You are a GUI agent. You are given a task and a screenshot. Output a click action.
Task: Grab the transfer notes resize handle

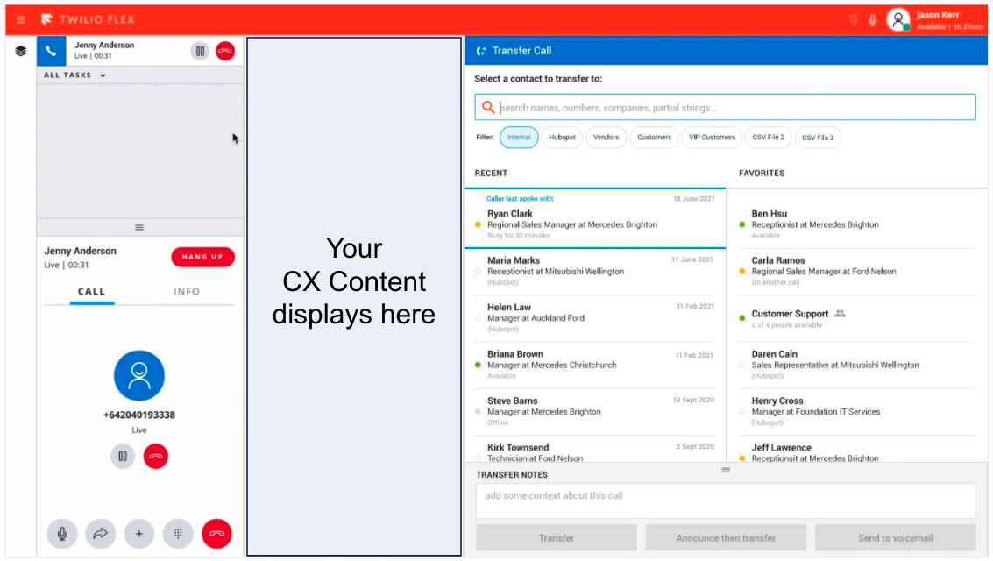pyautogui.click(x=726, y=470)
